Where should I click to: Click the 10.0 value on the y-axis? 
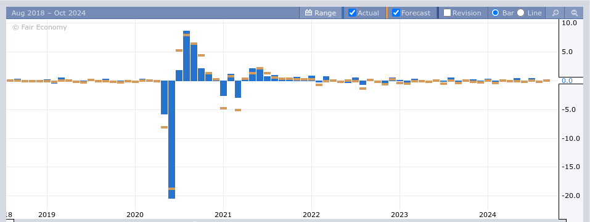click(569, 23)
